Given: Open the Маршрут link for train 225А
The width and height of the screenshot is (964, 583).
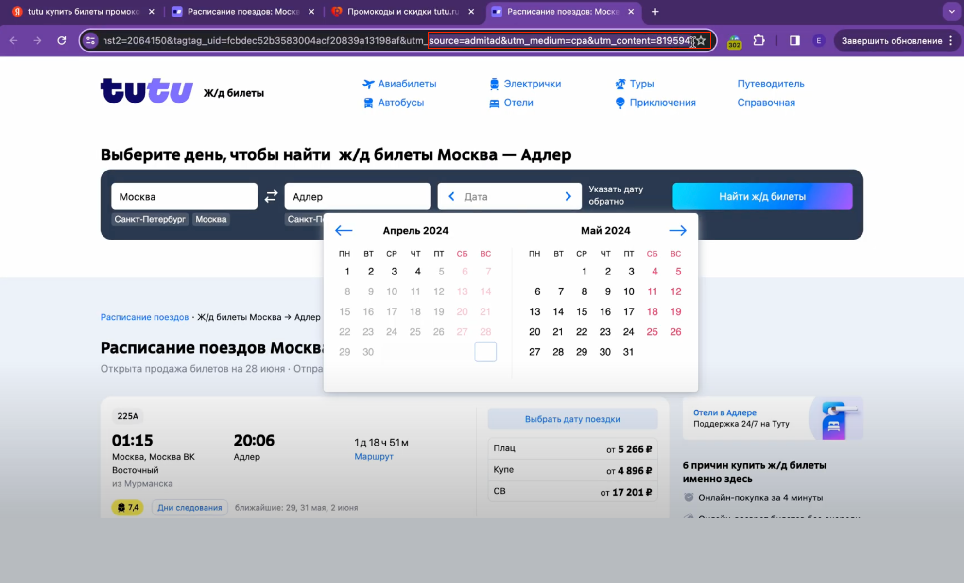Looking at the screenshot, I should coord(374,456).
